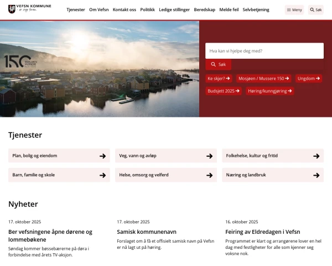Select Ledige stillinger in navigation
Image resolution: width=332 pixels, height=266 pixels.
[174, 10]
